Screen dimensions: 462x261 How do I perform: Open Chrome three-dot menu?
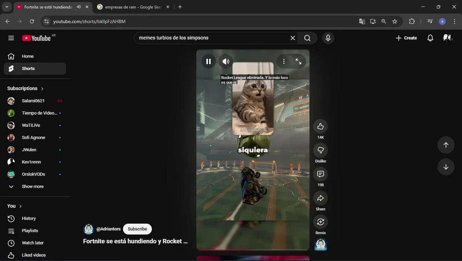454,21
